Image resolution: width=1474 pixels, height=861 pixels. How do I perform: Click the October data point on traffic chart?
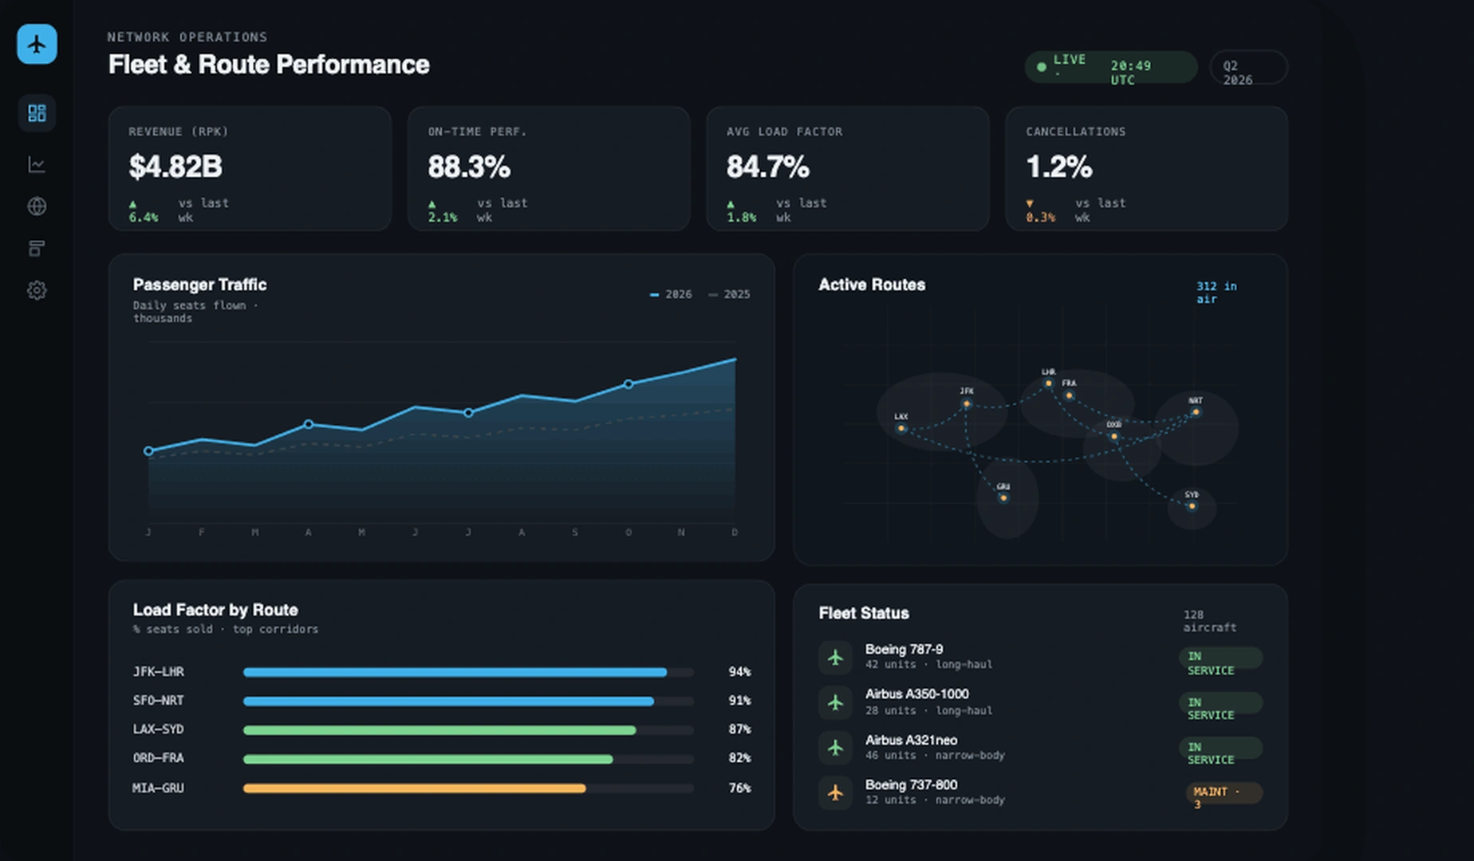click(629, 384)
